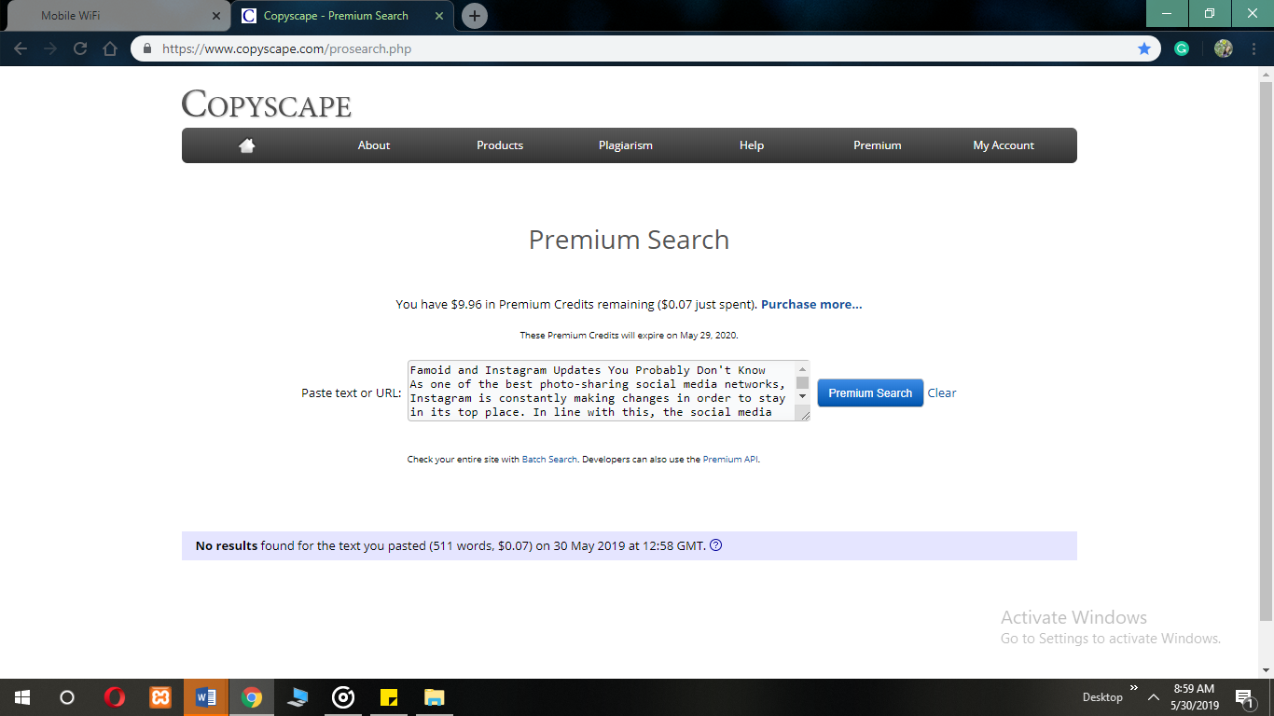
Task: Switch to Microsoft Word on the taskbar
Action: point(206,697)
